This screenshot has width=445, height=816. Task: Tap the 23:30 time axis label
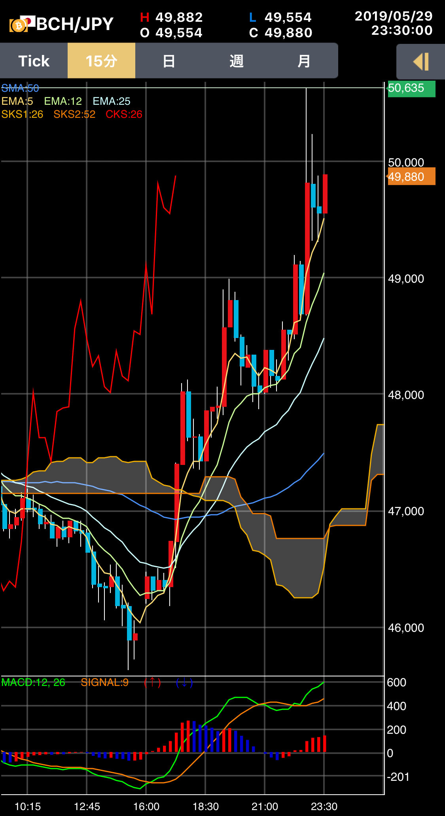[324, 806]
